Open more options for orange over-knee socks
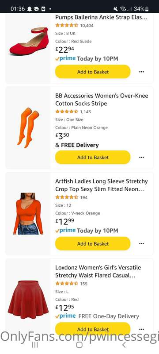Screen dimensions: 159x354 point(141,158)
